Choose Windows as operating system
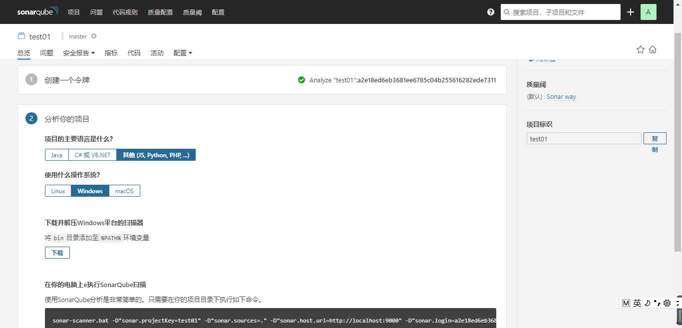682x328 pixels. pyautogui.click(x=90, y=191)
